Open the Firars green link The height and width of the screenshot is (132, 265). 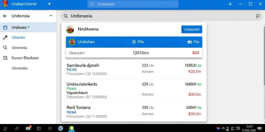click(x=71, y=88)
